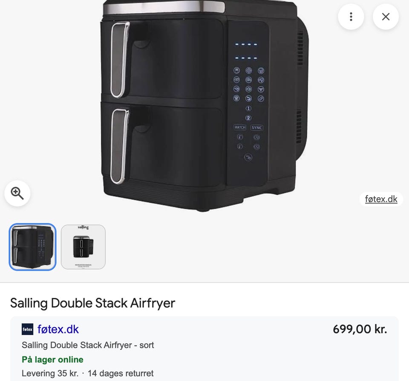
Task: Click the 'Salling Double Stack Airfryer - sort' description
Action: 88,345
